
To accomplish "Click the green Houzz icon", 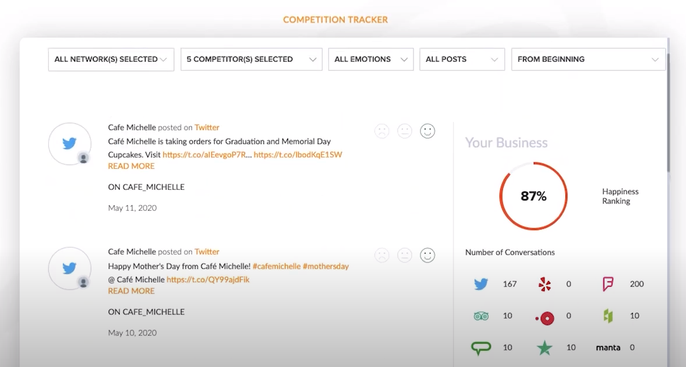I will click(x=608, y=316).
